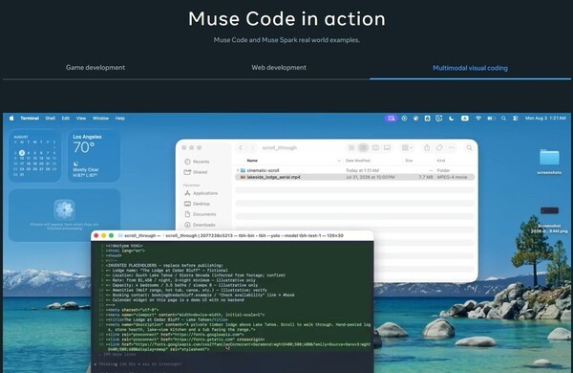
Task: Open the Help menu
Action: click(120, 119)
